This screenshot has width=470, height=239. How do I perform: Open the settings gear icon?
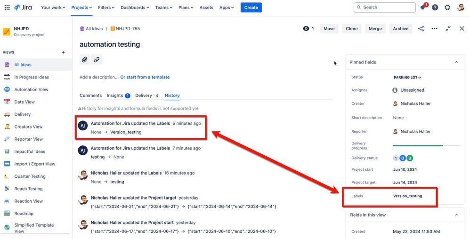(447, 8)
